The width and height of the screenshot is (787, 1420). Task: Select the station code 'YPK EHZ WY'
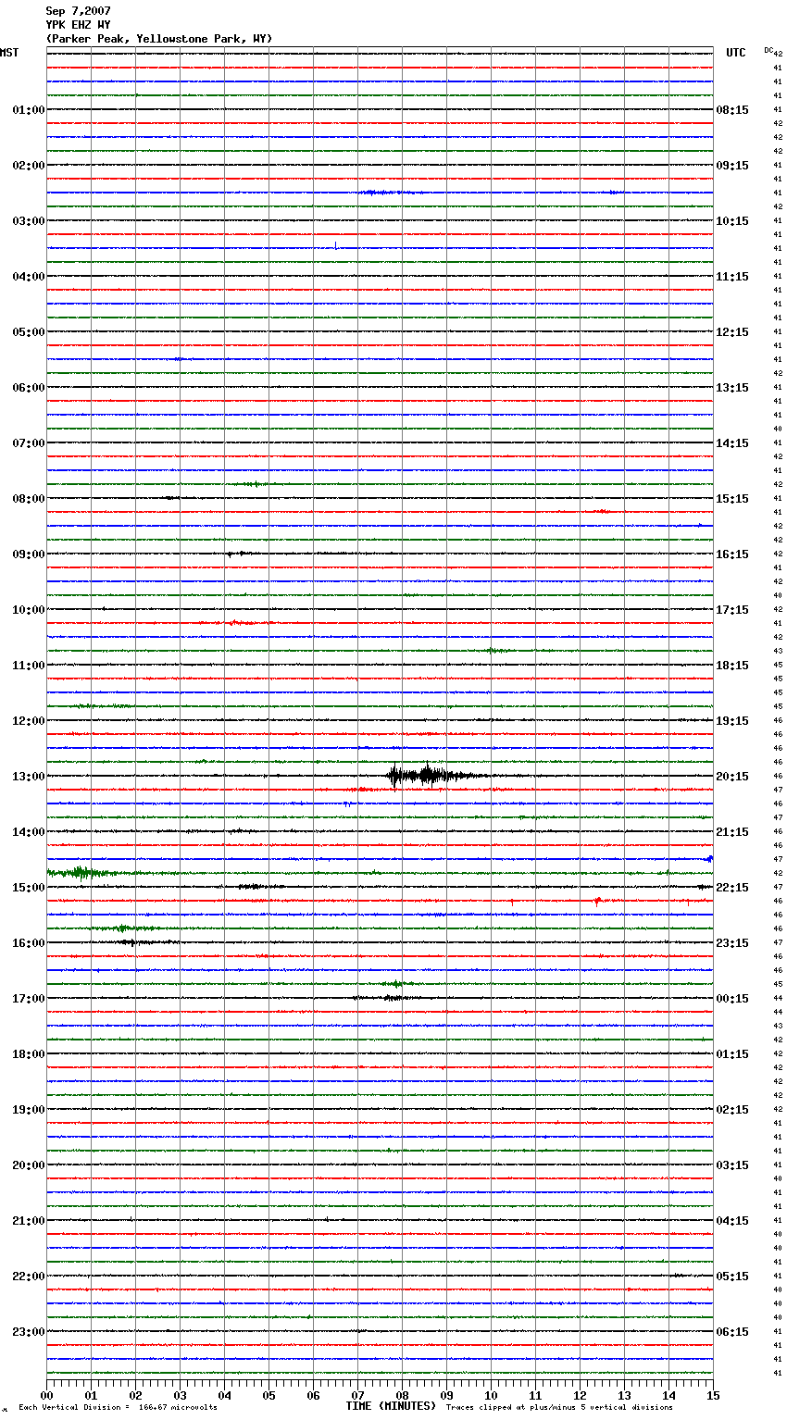(78, 25)
